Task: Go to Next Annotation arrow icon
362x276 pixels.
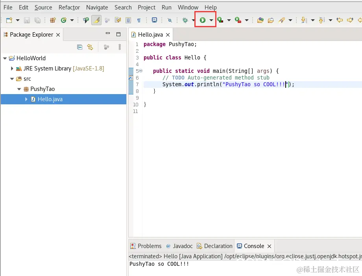Action: click(304, 20)
